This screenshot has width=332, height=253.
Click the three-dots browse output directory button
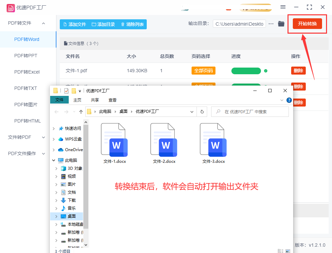(x=271, y=24)
